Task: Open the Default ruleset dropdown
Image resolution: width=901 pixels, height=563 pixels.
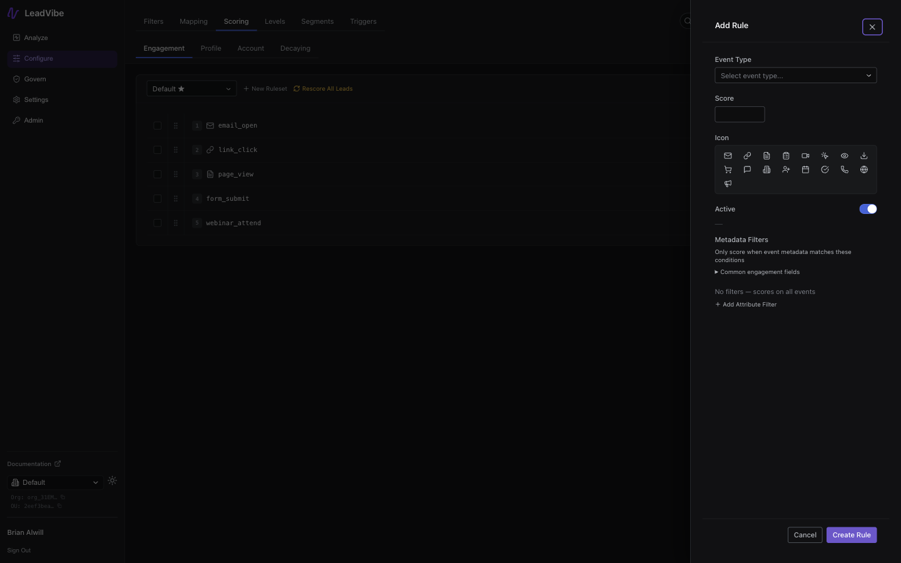Action: [x=191, y=88]
